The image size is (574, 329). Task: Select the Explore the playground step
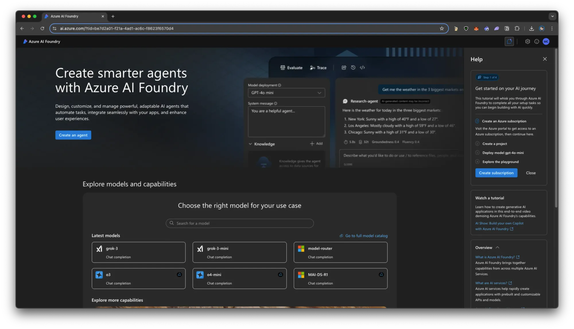click(500, 162)
